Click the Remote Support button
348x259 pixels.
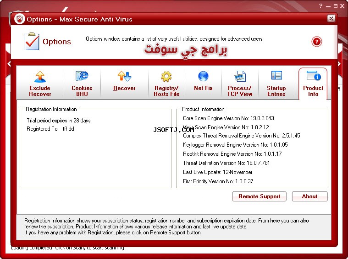click(259, 196)
